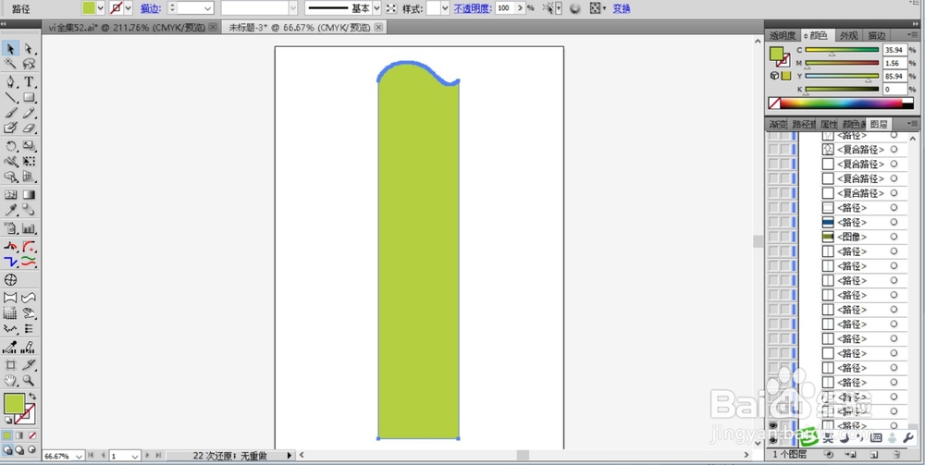Select the Column Graph tool
Viewport: 925px width, 465px height.
coord(29,228)
